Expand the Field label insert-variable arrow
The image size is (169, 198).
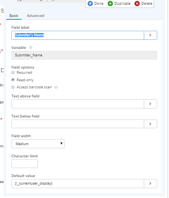point(150,35)
